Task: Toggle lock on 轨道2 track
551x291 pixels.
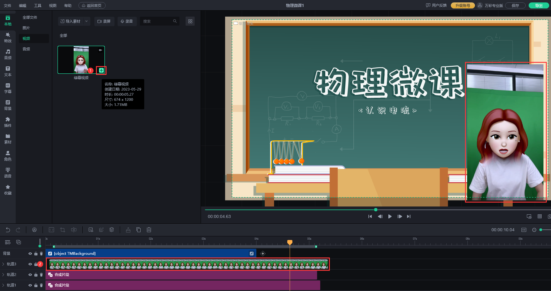Action: pyautogui.click(x=36, y=275)
